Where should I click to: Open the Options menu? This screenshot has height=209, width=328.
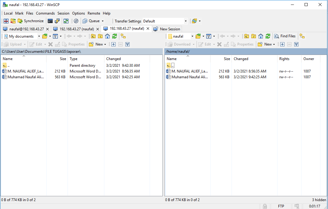click(x=79, y=13)
